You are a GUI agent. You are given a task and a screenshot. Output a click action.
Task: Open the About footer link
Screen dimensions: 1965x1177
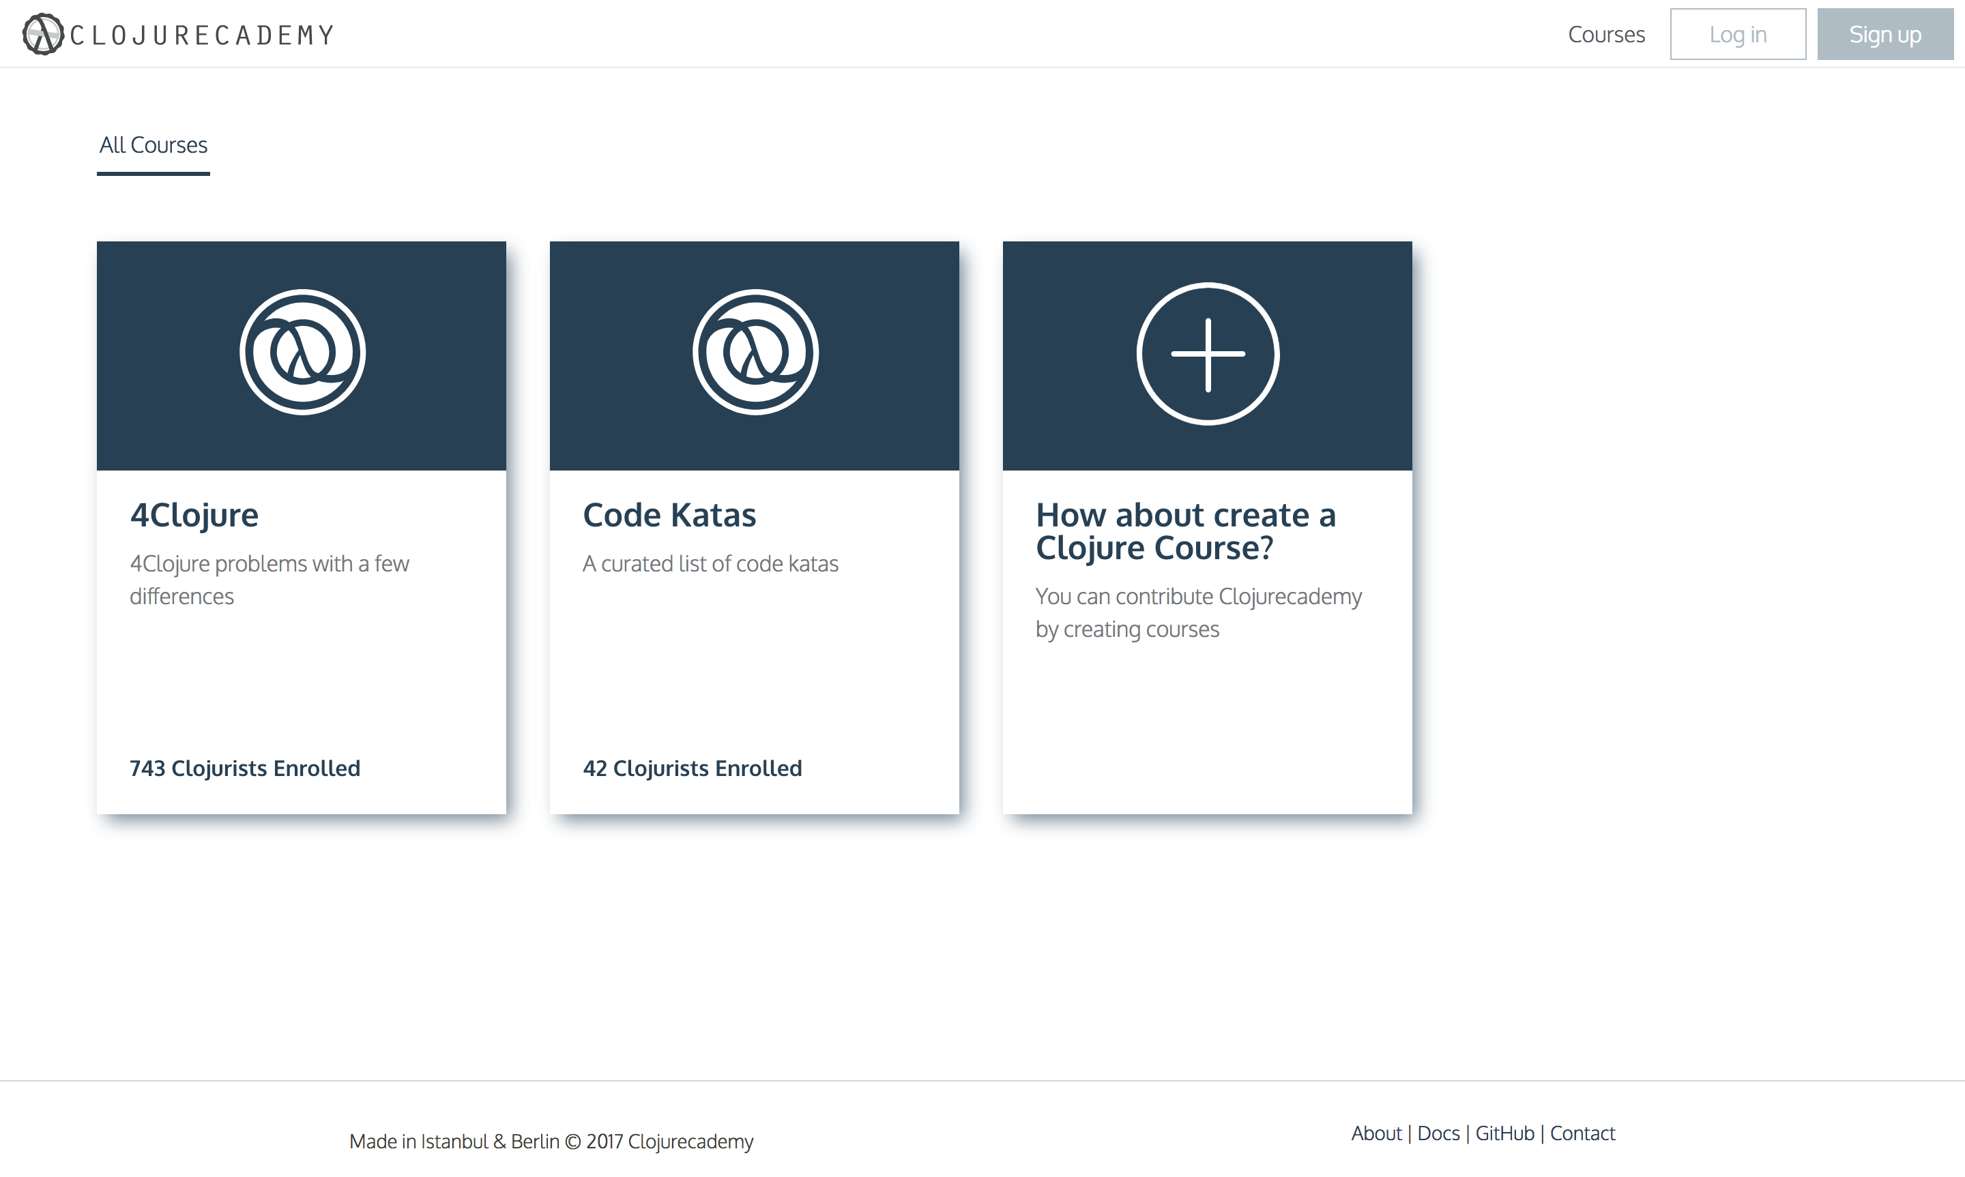click(1375, 1133)
